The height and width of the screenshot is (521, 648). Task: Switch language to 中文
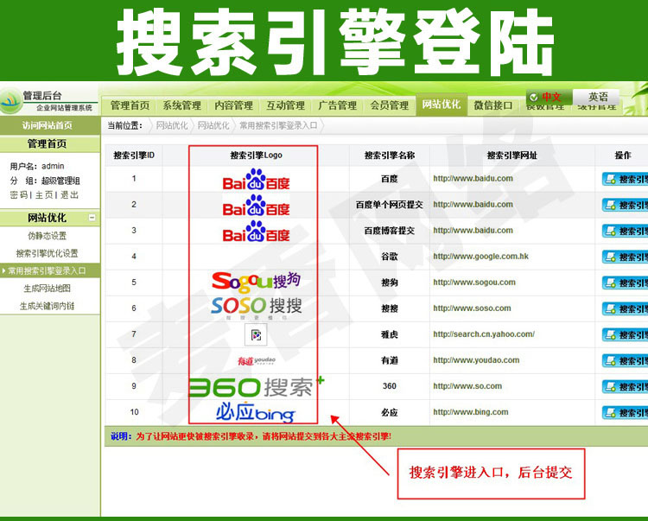[550, 97]
